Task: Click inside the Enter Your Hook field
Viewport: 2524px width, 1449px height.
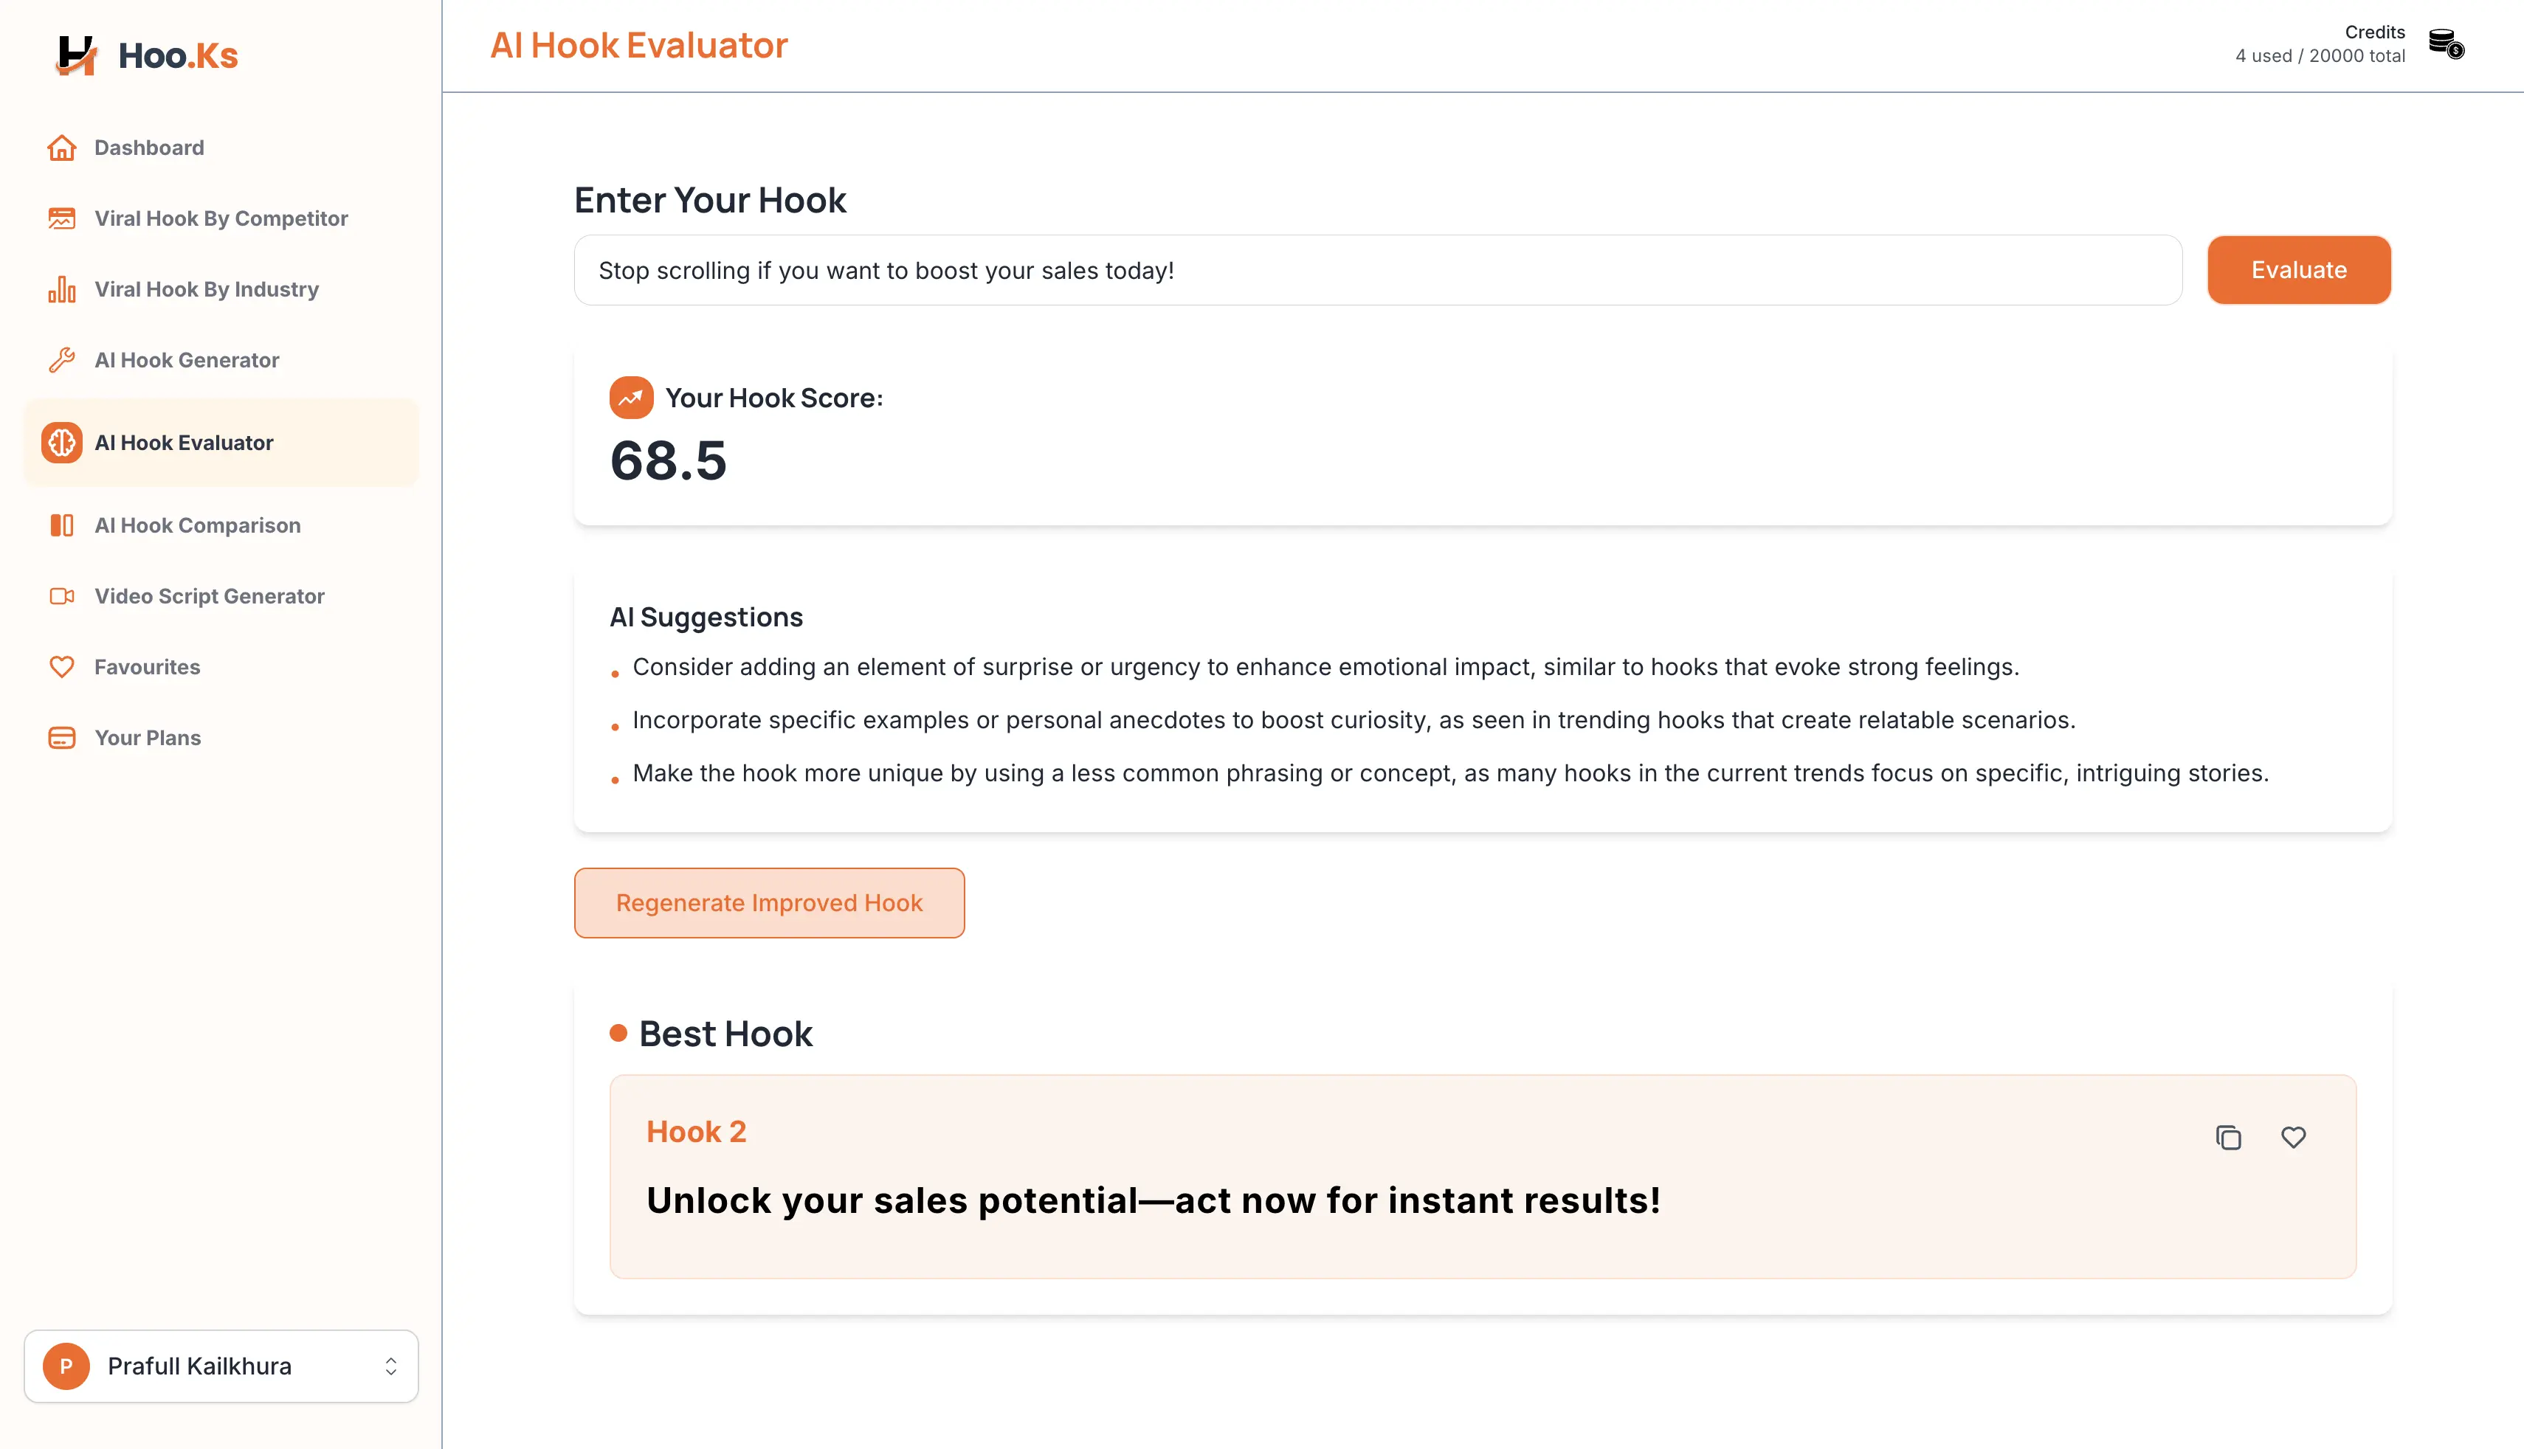Action: [x=1373, y=270]
